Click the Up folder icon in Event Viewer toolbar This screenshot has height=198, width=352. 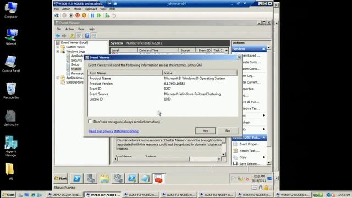tap(72, 36)
